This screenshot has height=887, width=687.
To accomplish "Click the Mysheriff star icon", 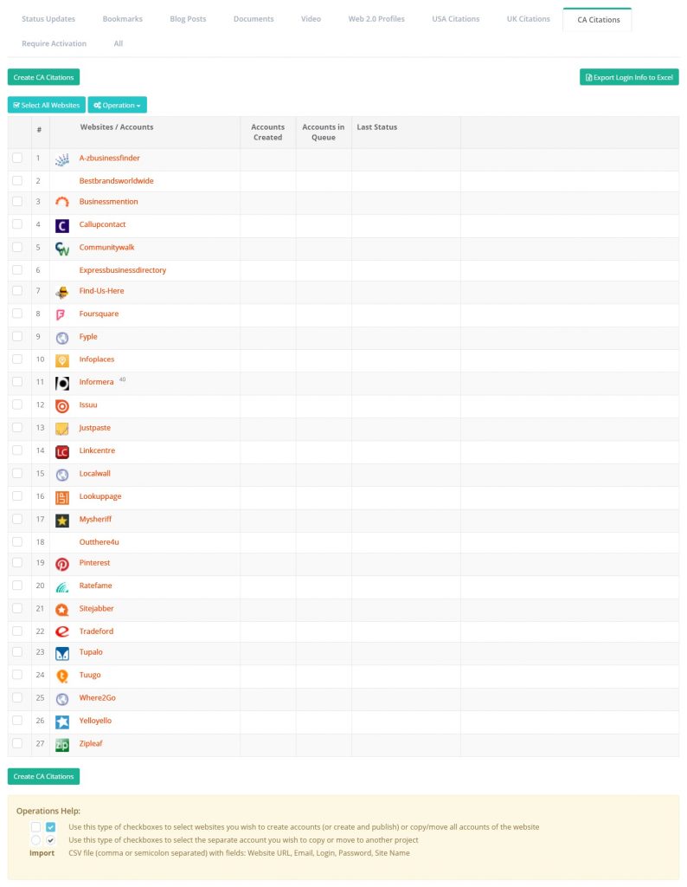I will (x=61, y=520).
